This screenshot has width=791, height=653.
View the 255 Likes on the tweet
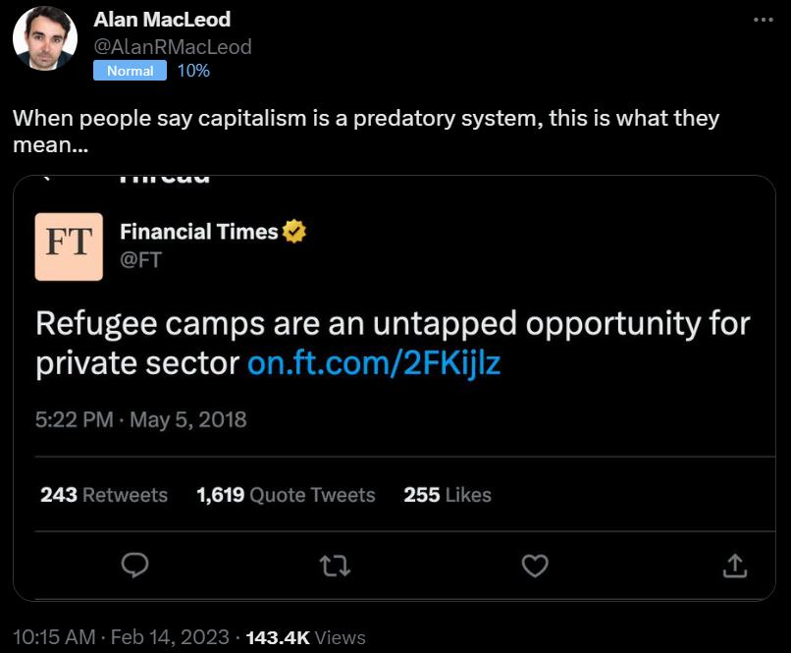448,495
